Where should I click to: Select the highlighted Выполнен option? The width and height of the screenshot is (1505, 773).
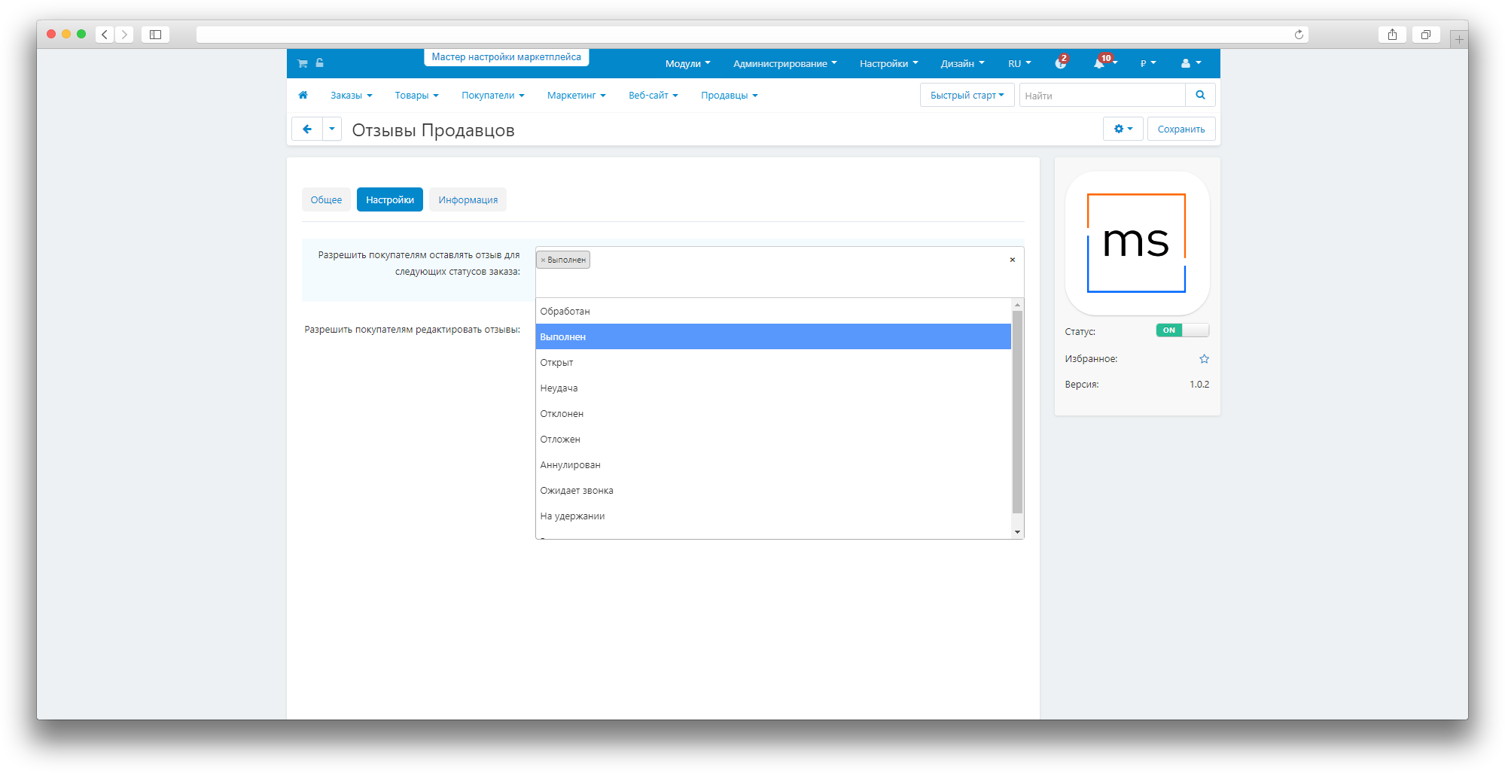pyautogui.click(x=773, y=336)
